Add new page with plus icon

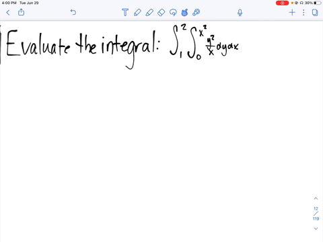pos(292,12)
